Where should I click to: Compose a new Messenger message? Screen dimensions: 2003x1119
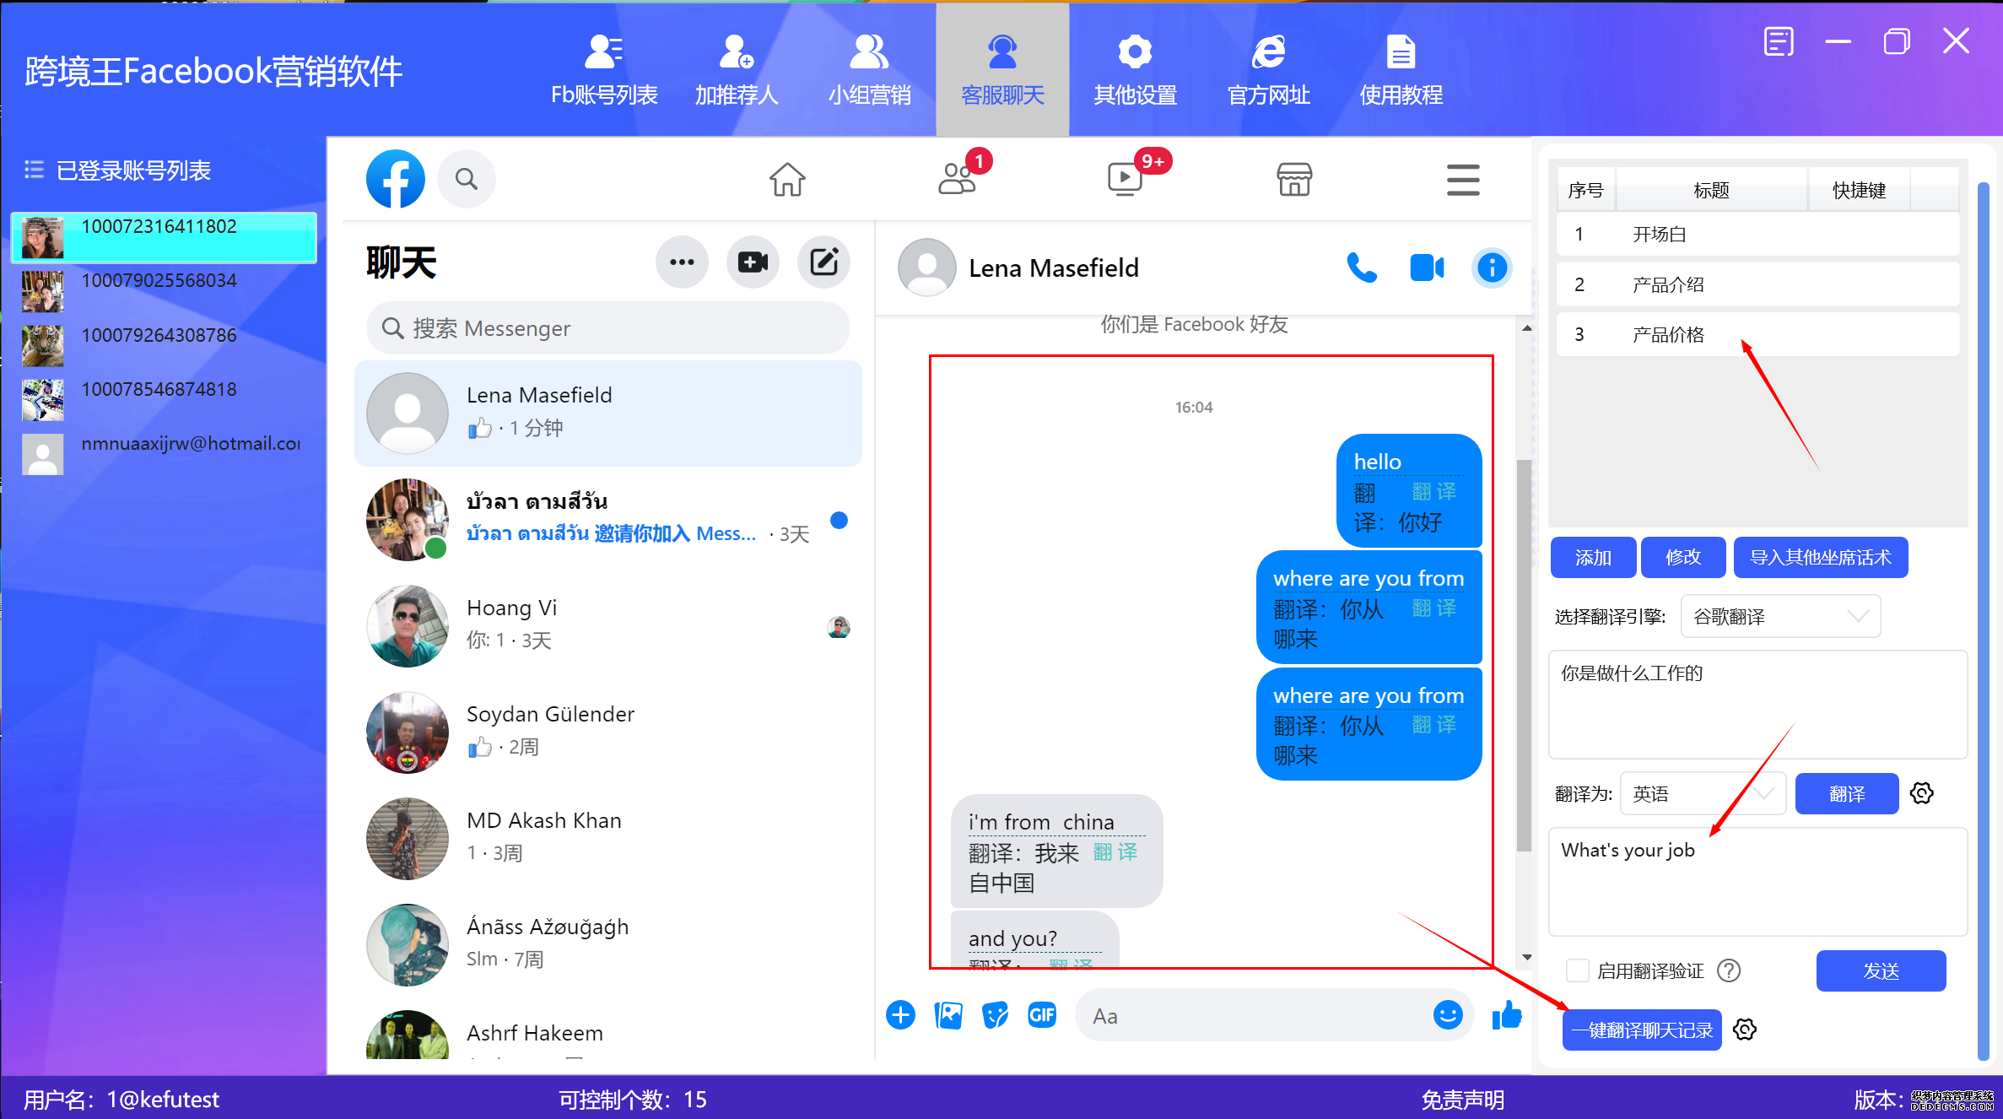pyautogui.click(x=823, y=262)
